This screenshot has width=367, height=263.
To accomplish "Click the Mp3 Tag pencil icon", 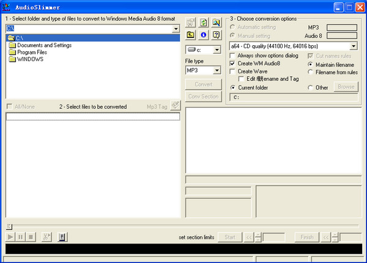I will pyautogui.click(x=176, y=106).
